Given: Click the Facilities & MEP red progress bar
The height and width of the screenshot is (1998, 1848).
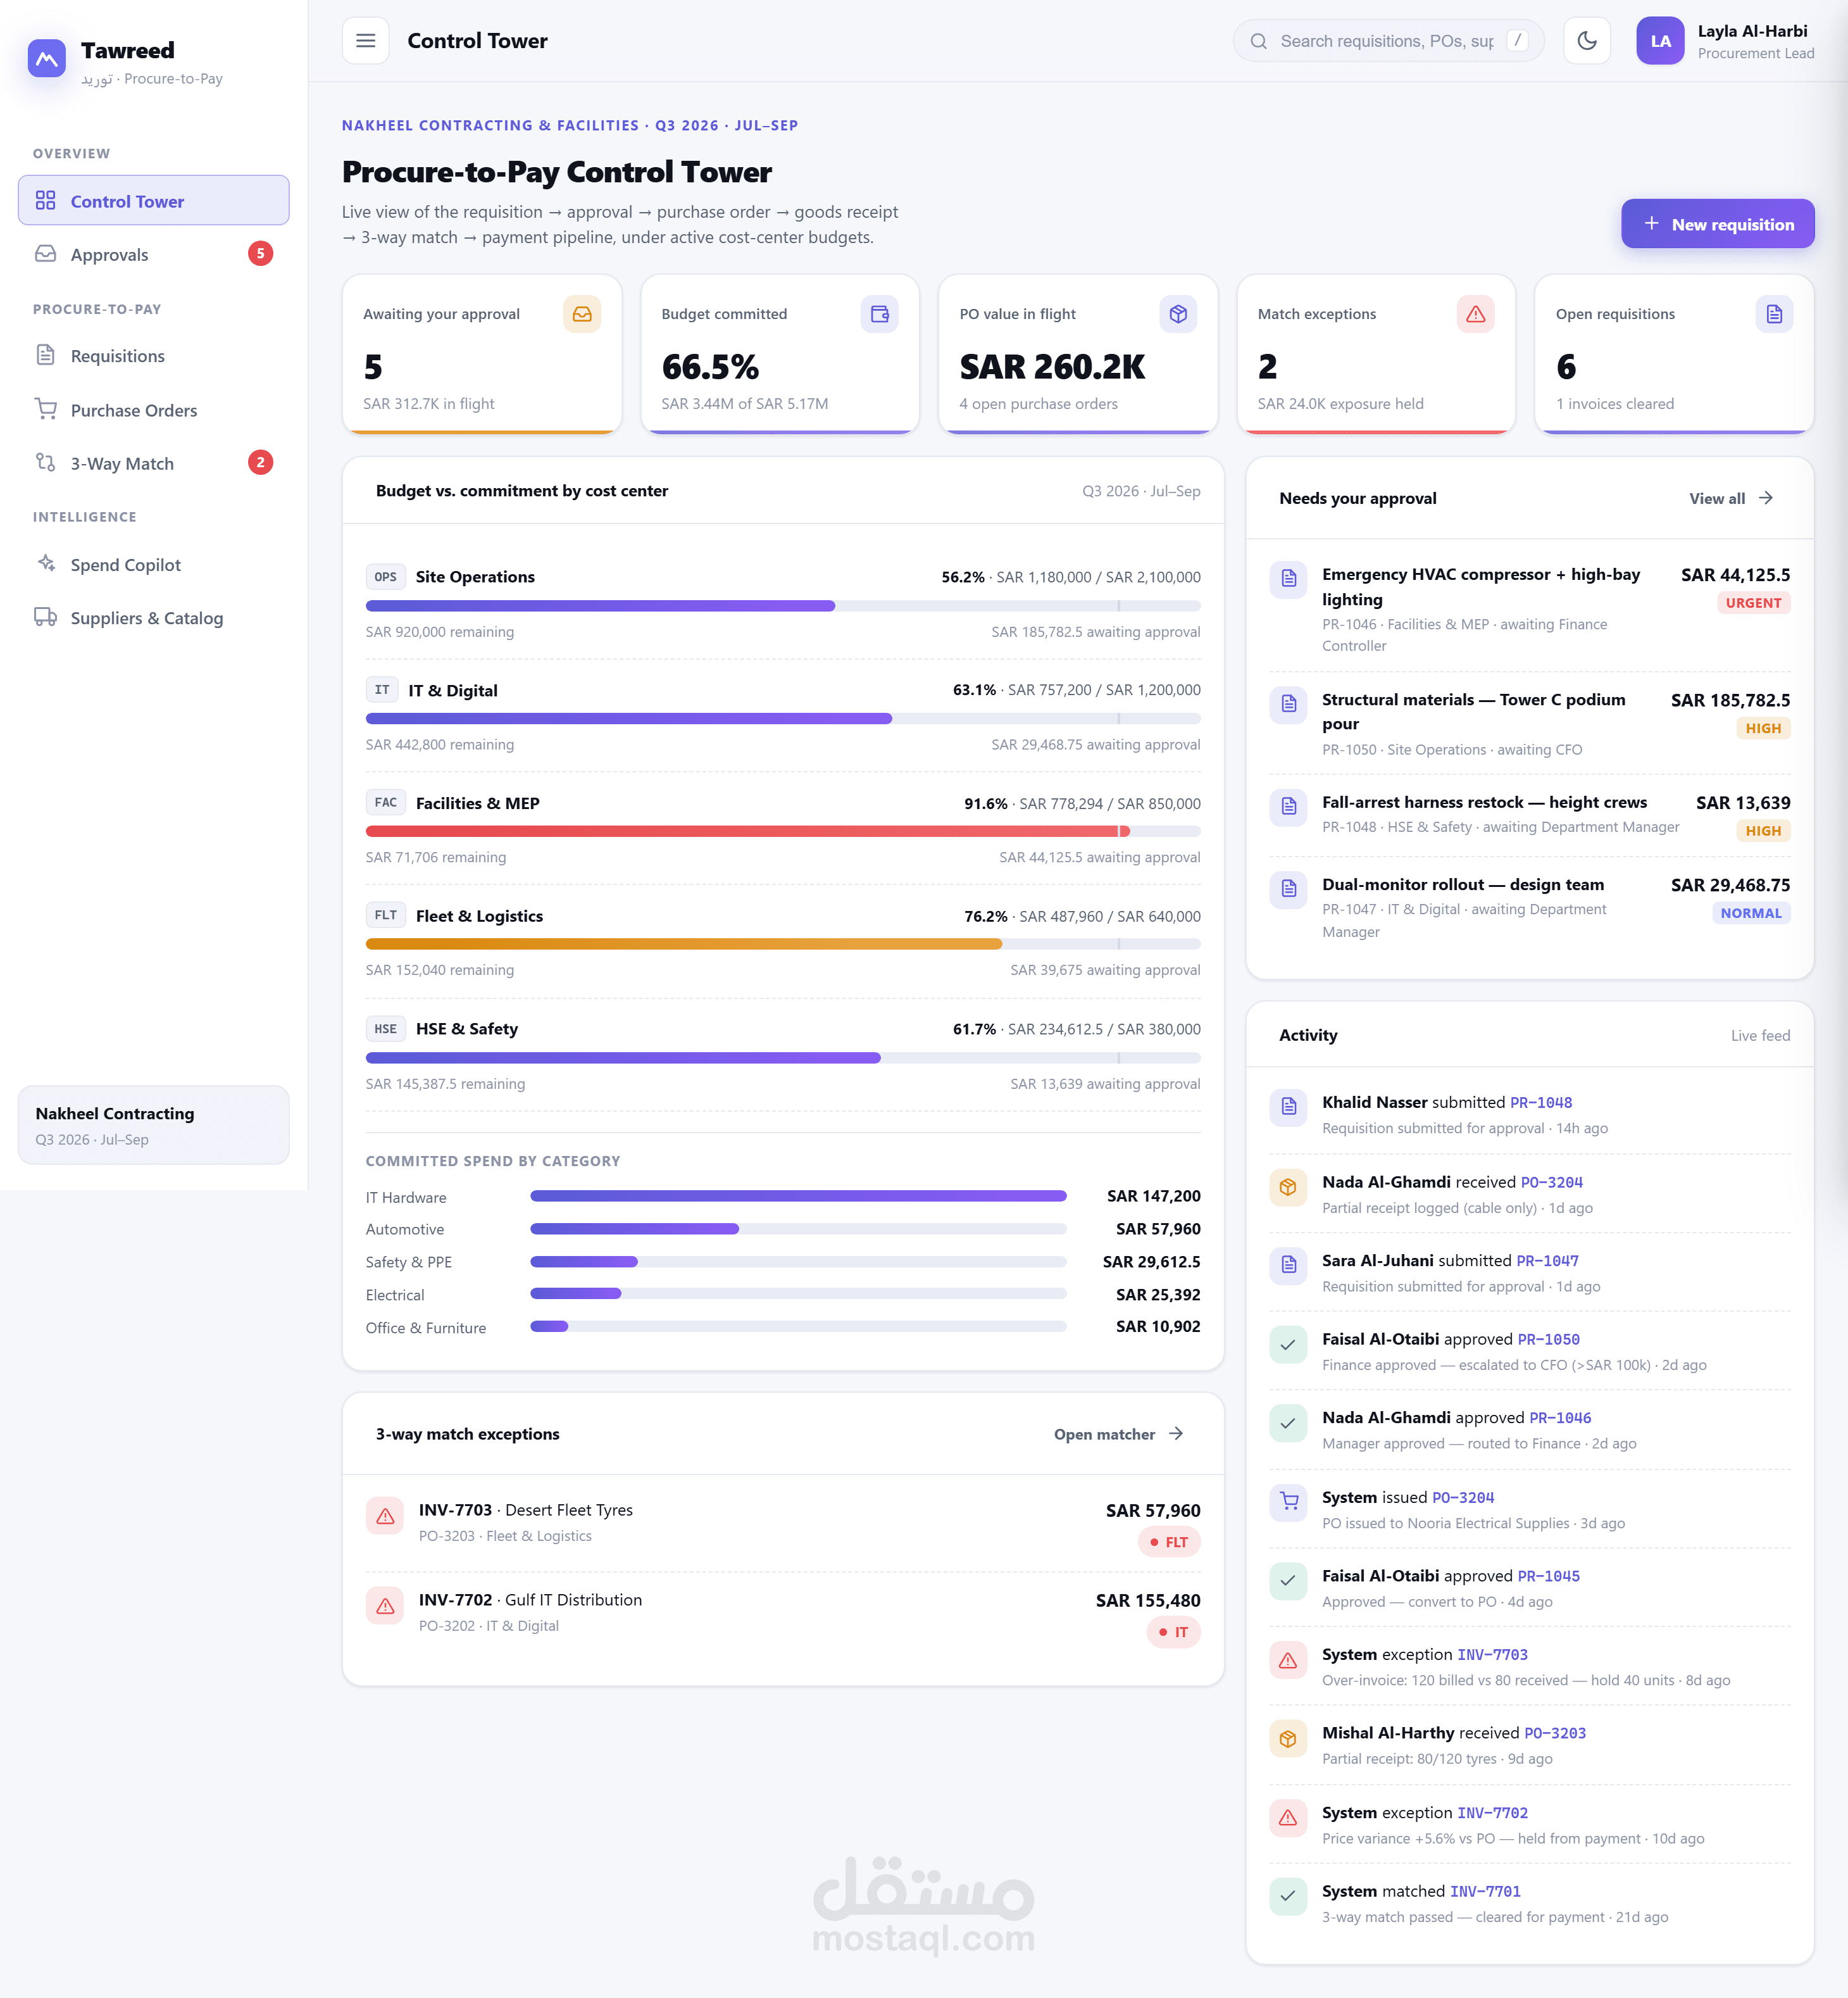Looking at the screenshot, I should pos(783,831).
